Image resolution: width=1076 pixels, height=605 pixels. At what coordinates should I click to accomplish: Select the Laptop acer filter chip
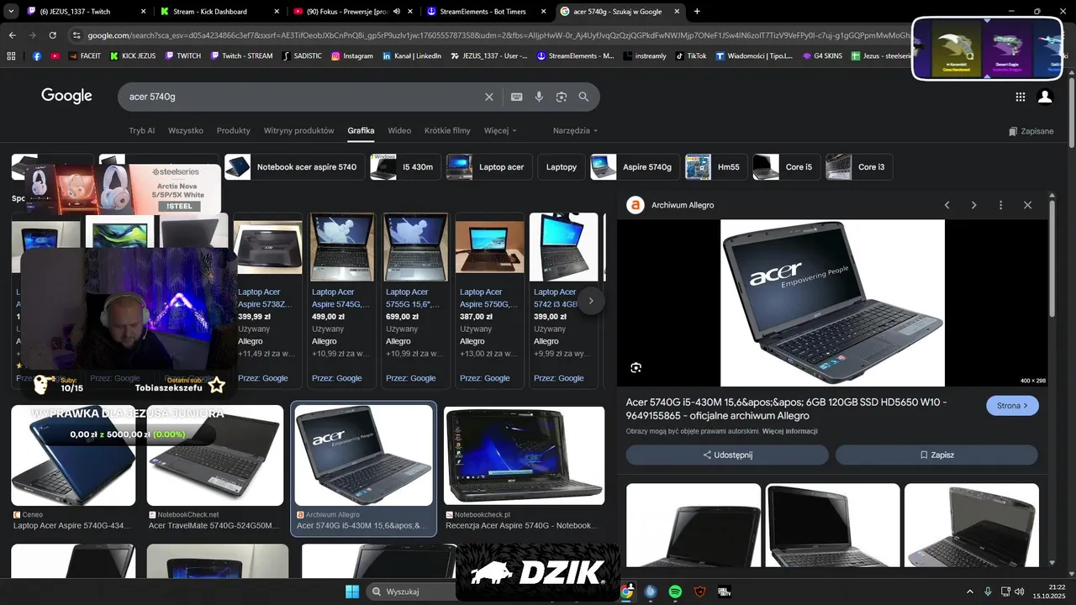488,167
